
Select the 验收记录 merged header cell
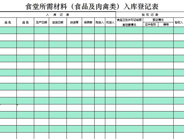150,15
